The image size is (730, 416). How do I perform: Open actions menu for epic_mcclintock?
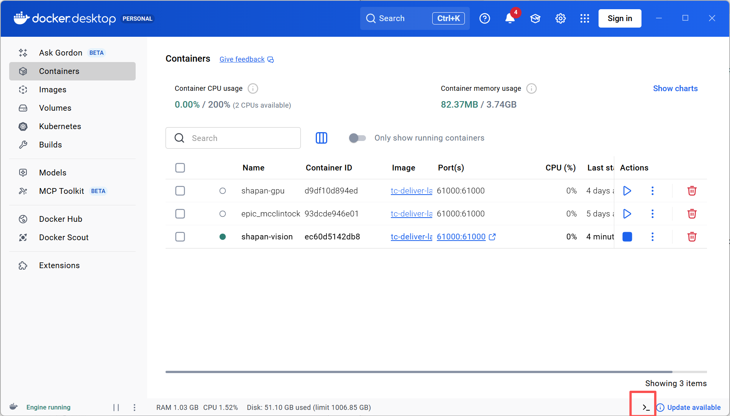[653, 214]
